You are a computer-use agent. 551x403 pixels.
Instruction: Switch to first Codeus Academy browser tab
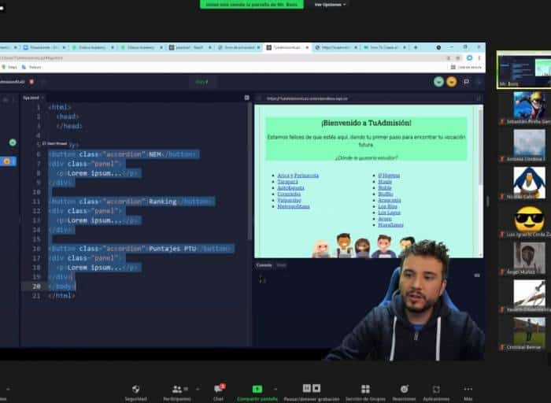pyautogui.click(x=92, y=47)
